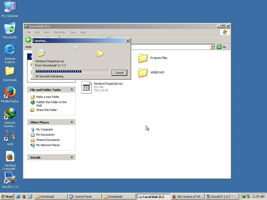Open the Tools menu
Screen dimensions: 267x200
73,32
